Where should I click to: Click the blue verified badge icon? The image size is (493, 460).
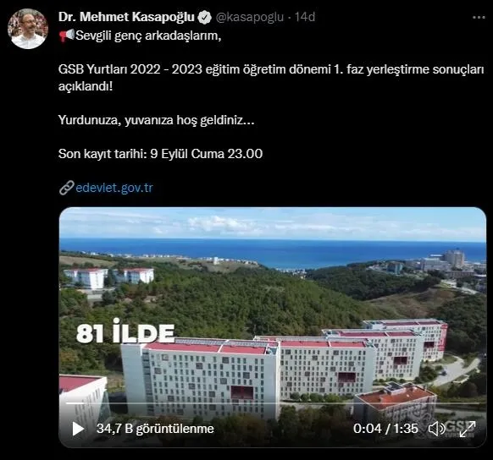point(204,17)
